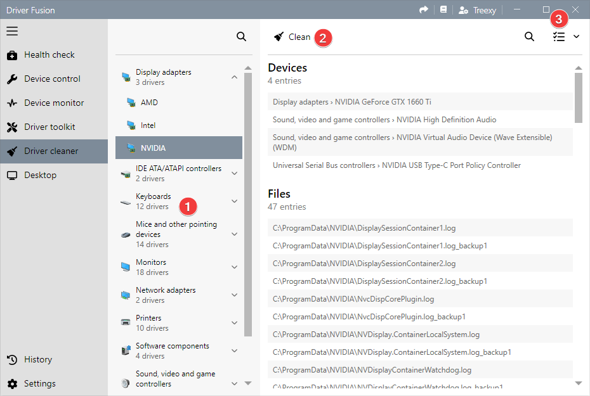The width and height of the screenshot is (590, 396).
Task: Click the AMD display adapter icon
Action: pyautogui.click(x=131, y=102)
